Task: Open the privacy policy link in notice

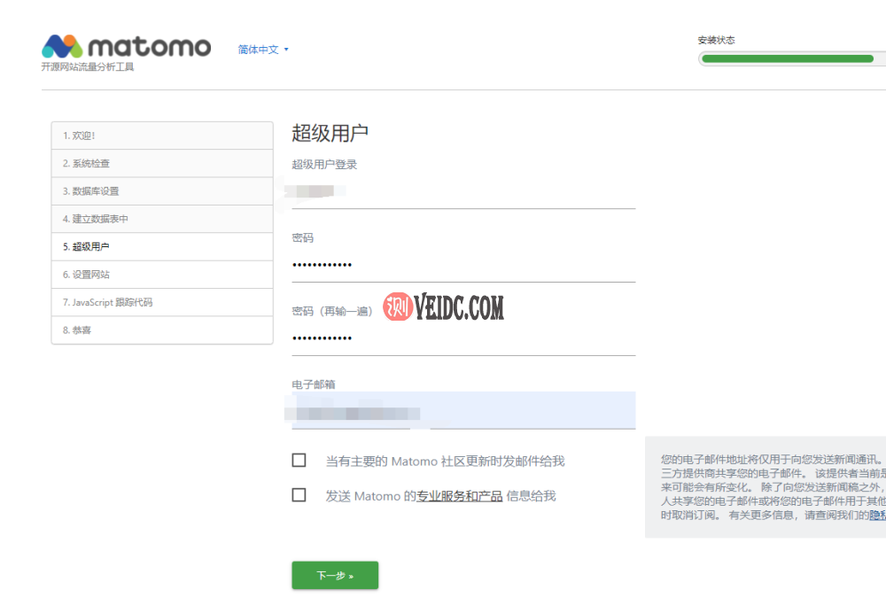Action: (x=877, y=516)
